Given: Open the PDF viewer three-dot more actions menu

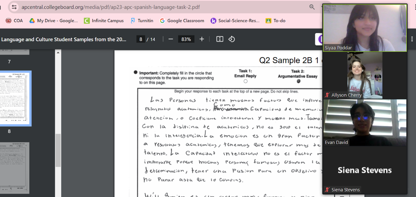Looking at the screenshot, I should (x=412, y=39).
